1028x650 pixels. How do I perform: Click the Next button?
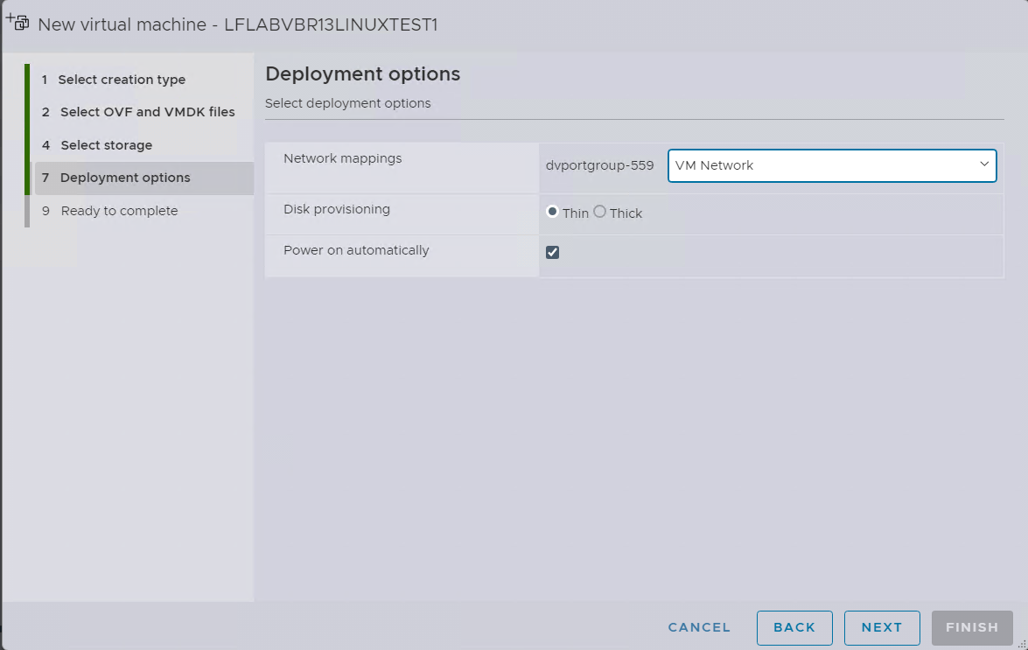click(x=882, y=627)
